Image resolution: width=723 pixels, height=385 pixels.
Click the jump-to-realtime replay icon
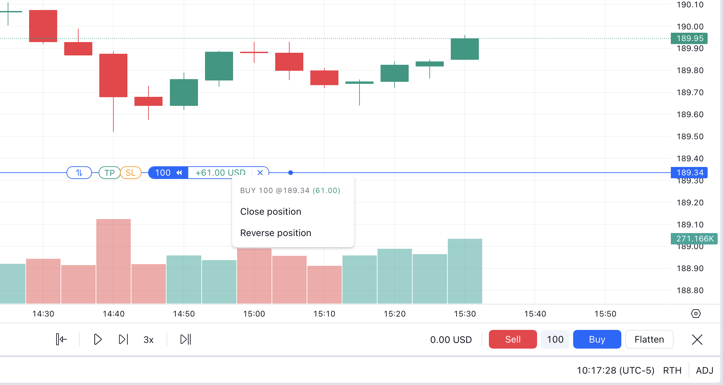(x=186, y=339)
